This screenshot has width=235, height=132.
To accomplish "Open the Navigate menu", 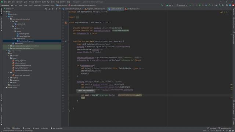I will pos(19,2).
